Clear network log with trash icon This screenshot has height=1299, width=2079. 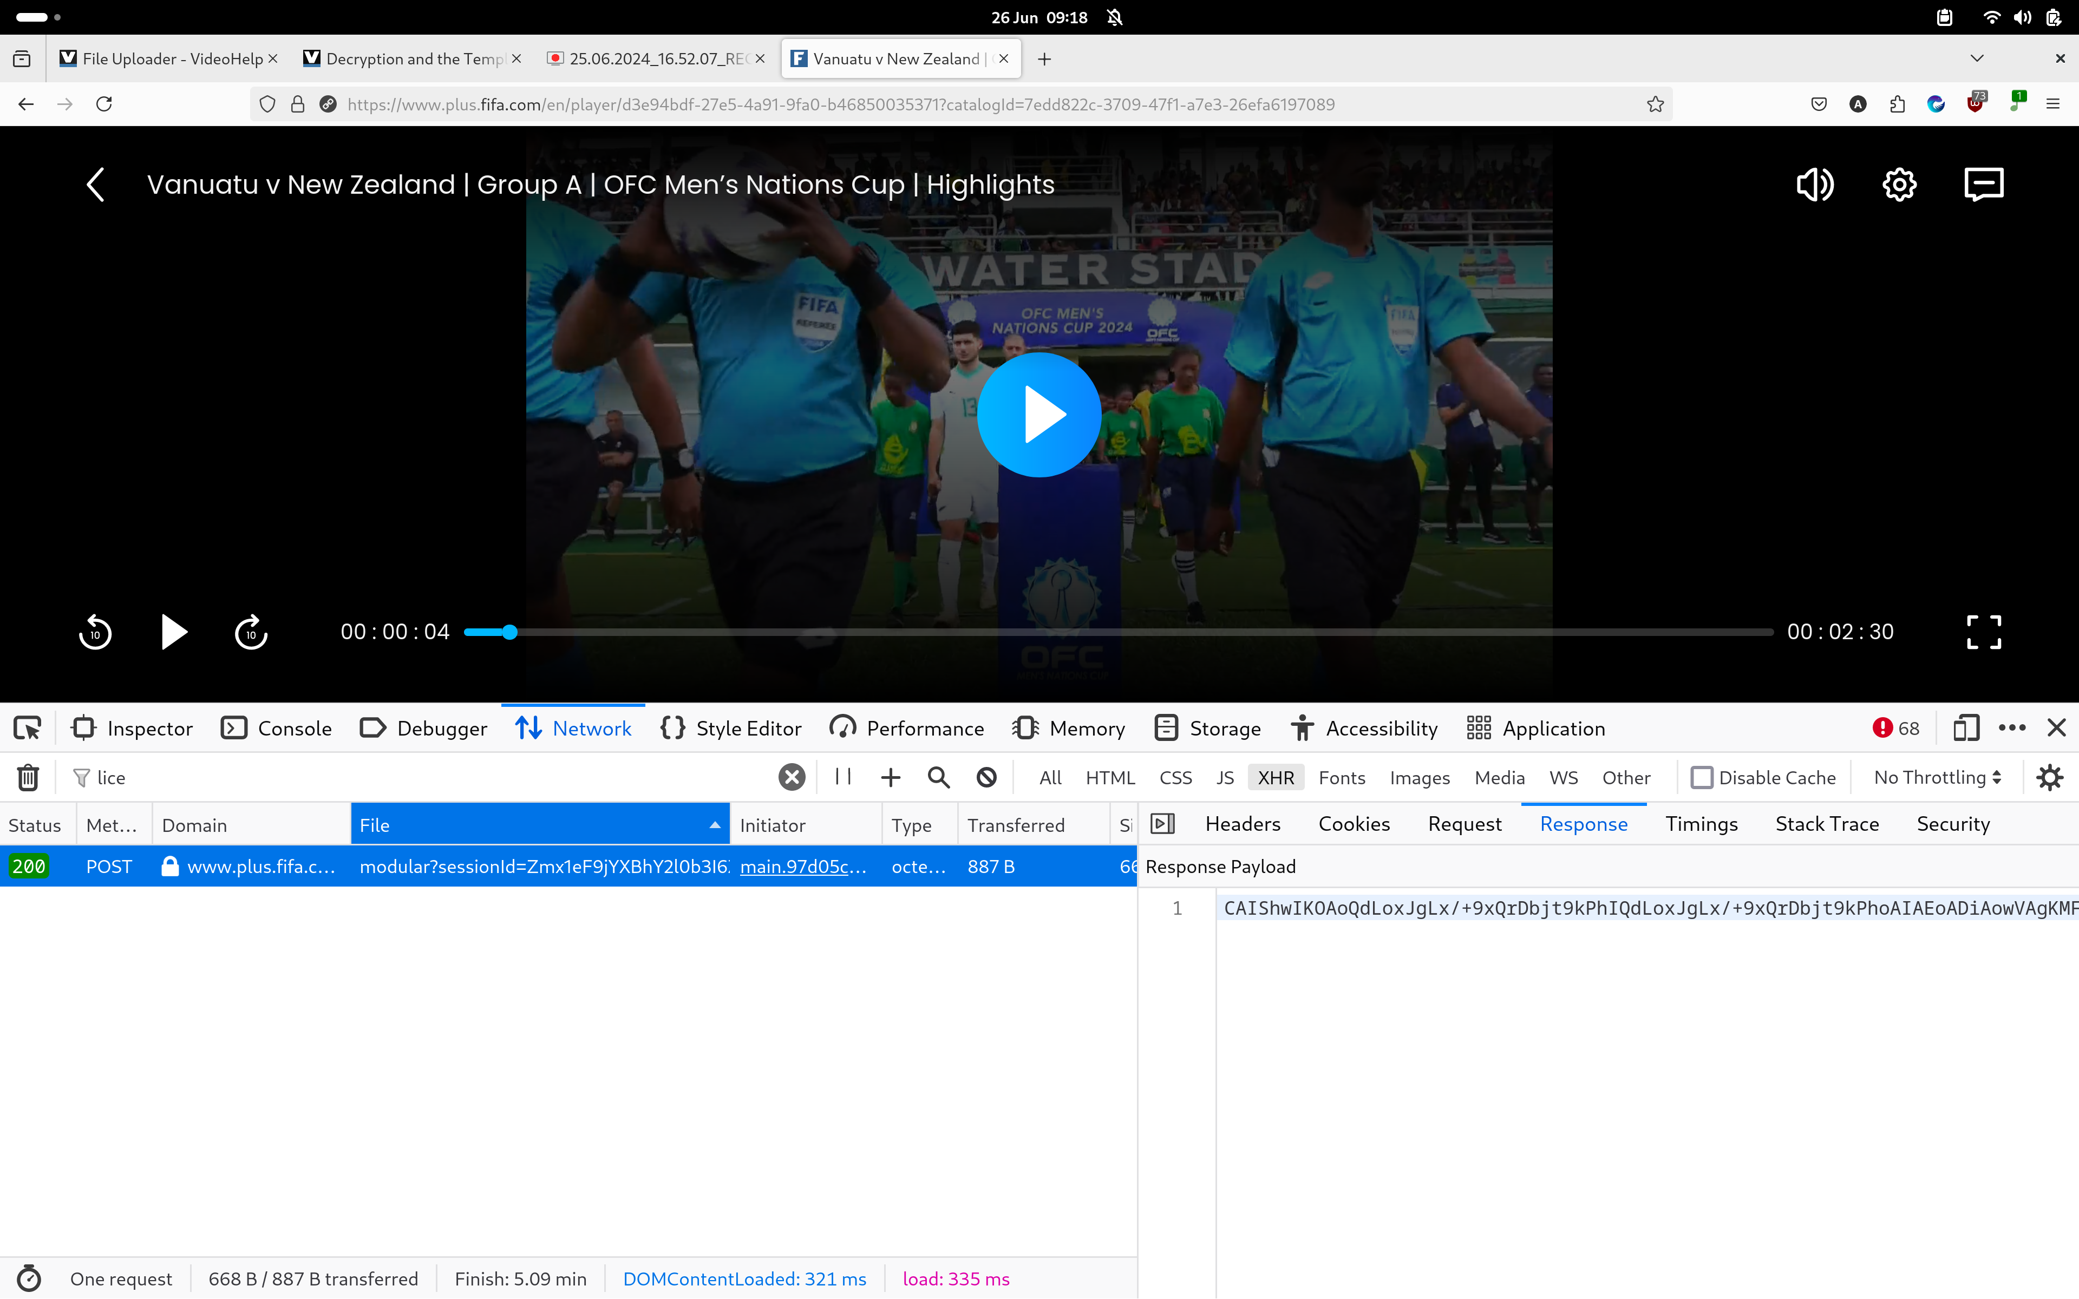(x=28, y=778)
